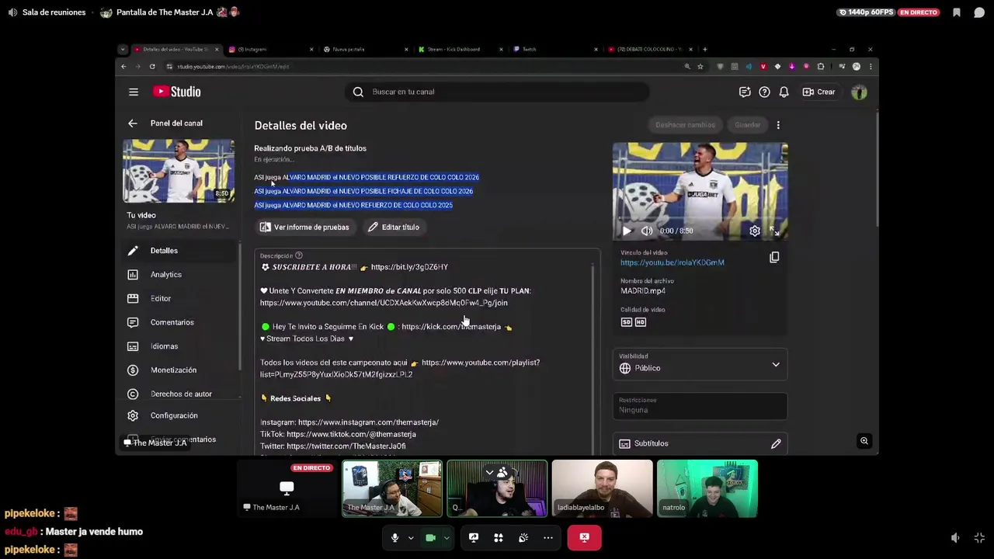Click the browser bookmark star icon
Image resolution: width=994 pixels, height=559 pixels.
(x=700, y=67)
